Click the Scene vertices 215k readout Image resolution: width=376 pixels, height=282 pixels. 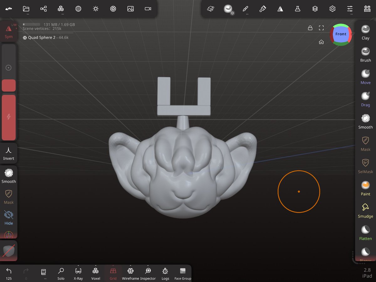click(x=42, y=29)
